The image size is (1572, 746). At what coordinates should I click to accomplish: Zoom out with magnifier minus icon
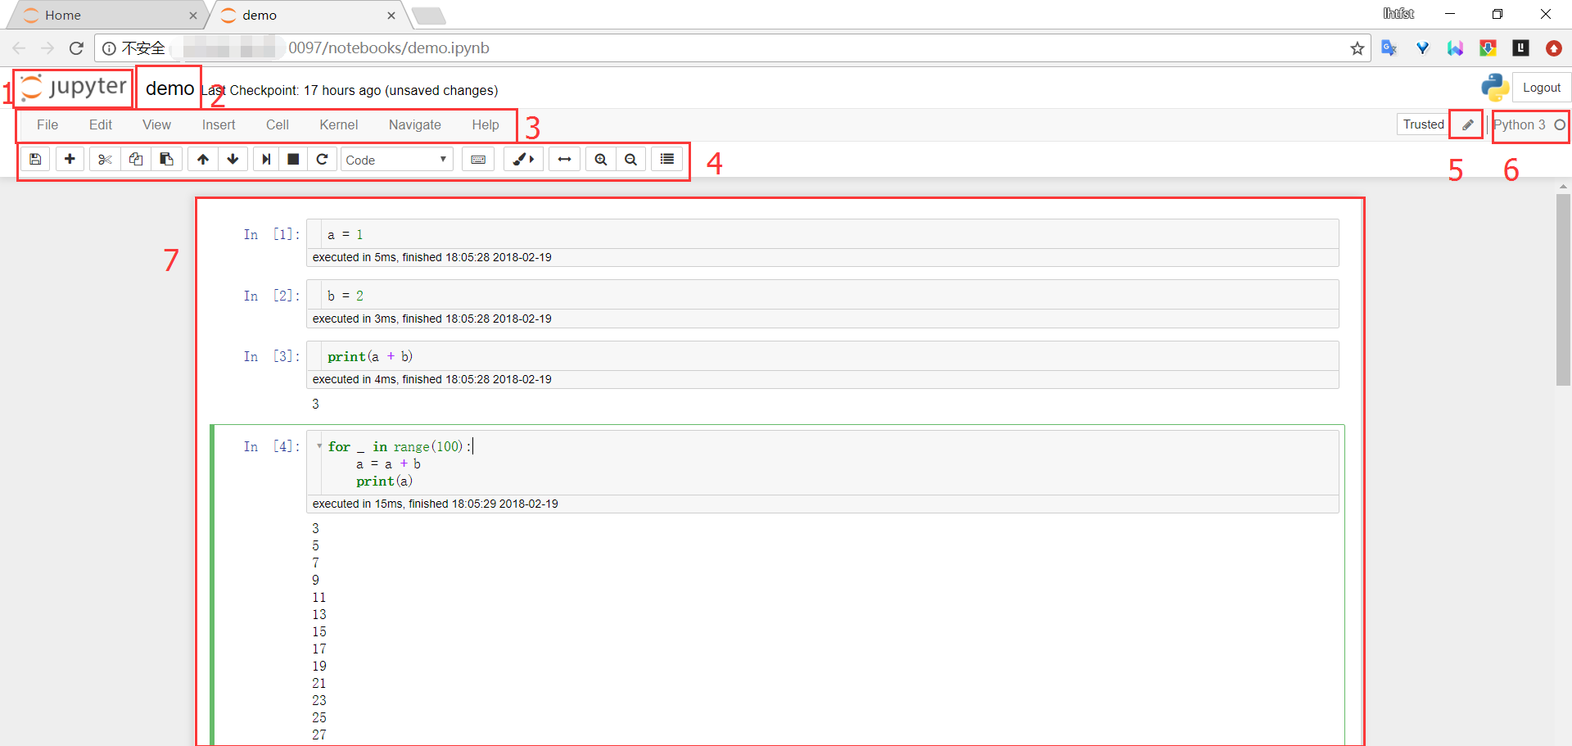tap(630, 159)
